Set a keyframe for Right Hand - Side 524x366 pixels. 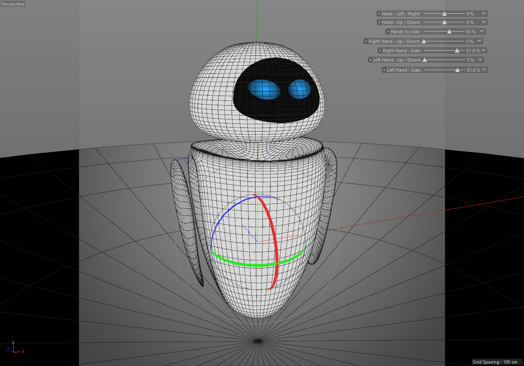point(380,50)
